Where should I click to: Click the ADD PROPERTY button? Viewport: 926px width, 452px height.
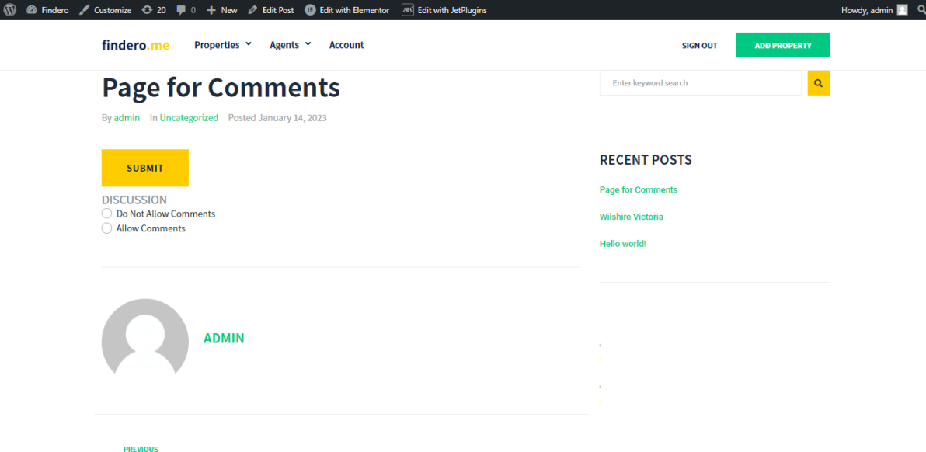tap(782, 45)
